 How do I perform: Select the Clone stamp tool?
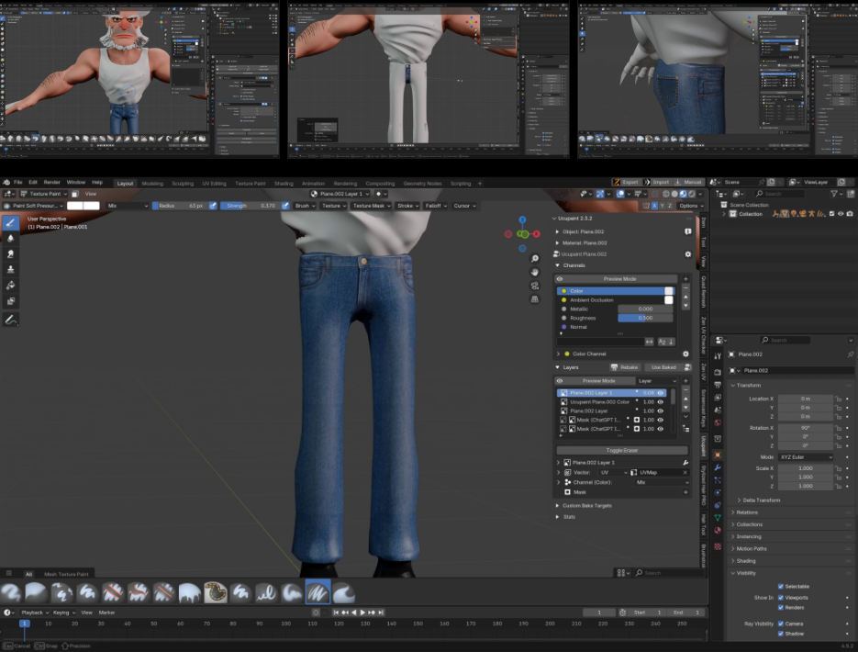click(x=11, y=269)
